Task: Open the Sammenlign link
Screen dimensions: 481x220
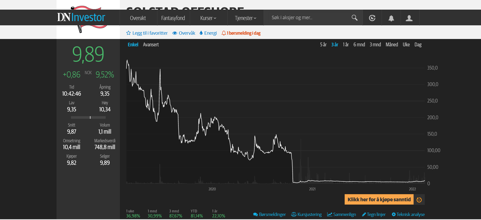Action: 345,214
